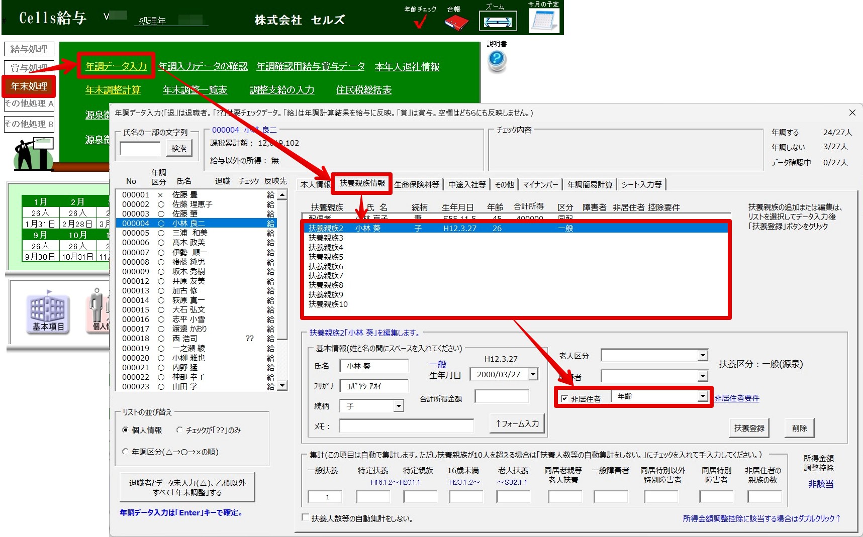Viewport: 863px width, 537px height.
Task: Click the 氏名の一部の文字列 search field
Action: [x=140, y=148]
